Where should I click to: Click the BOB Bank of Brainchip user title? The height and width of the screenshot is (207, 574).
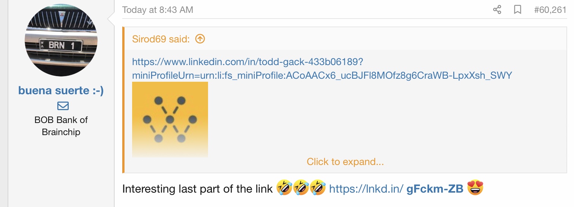coord(61,126)
